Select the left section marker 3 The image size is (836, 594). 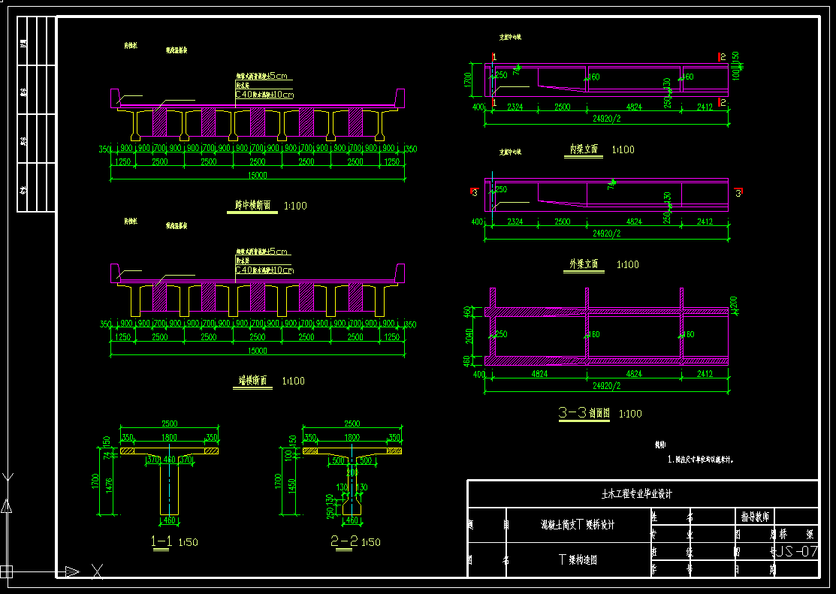[x=474, y=193]
